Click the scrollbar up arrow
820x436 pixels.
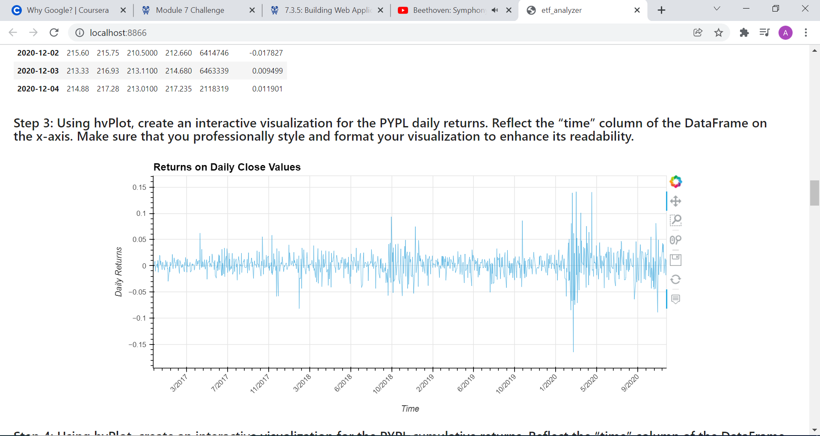click(x=814, y=50)
